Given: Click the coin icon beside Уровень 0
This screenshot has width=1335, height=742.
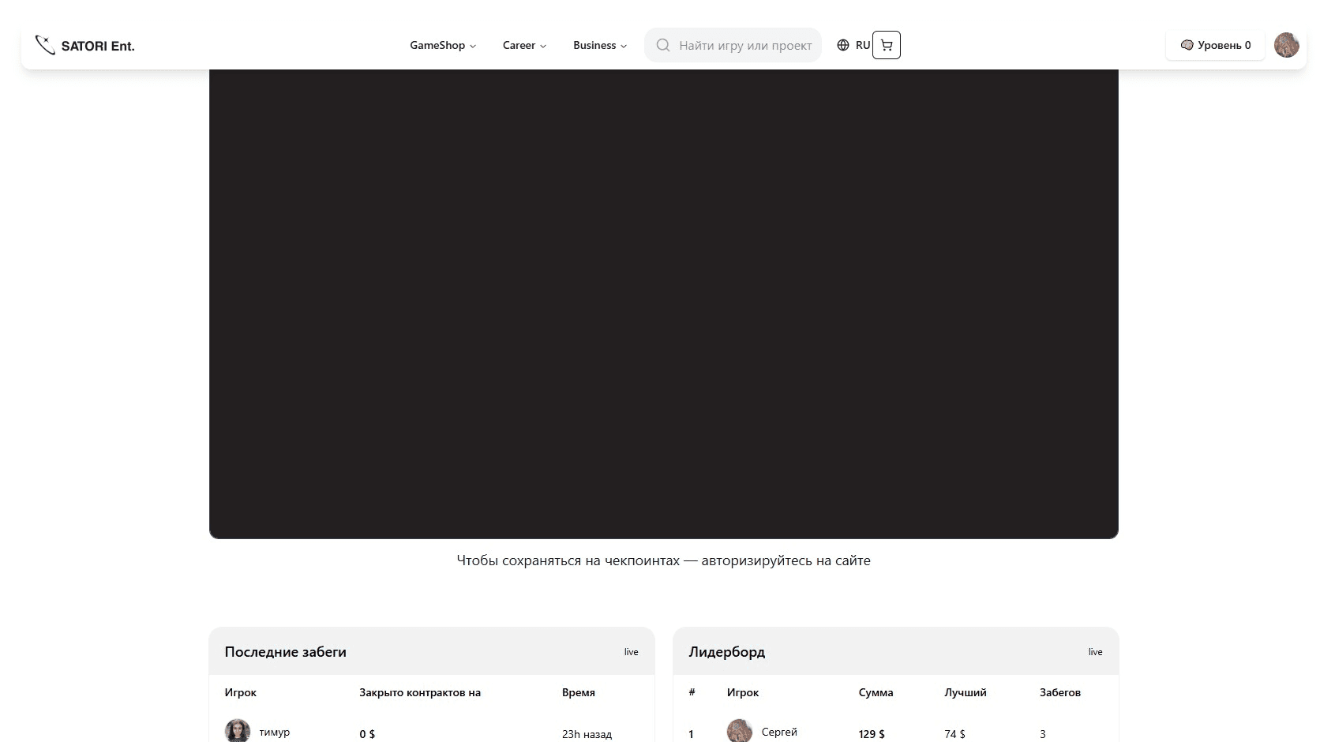Looking at the screenshot, I should click(1187, 45).
